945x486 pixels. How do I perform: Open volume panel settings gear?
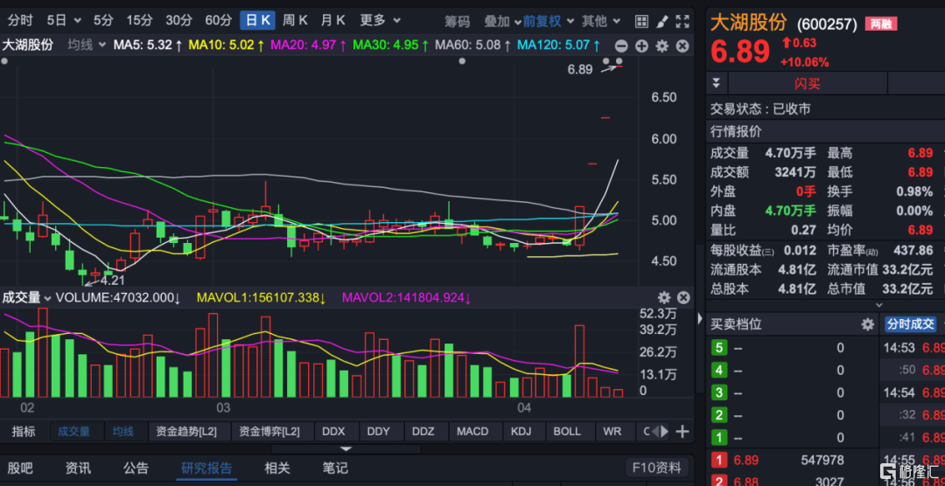[x=663, y=297]
